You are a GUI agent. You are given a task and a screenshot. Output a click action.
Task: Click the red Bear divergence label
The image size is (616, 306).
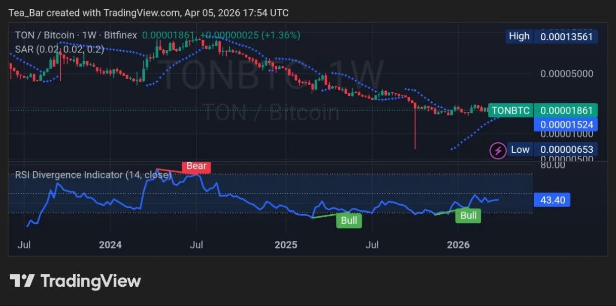coord(196,166)
